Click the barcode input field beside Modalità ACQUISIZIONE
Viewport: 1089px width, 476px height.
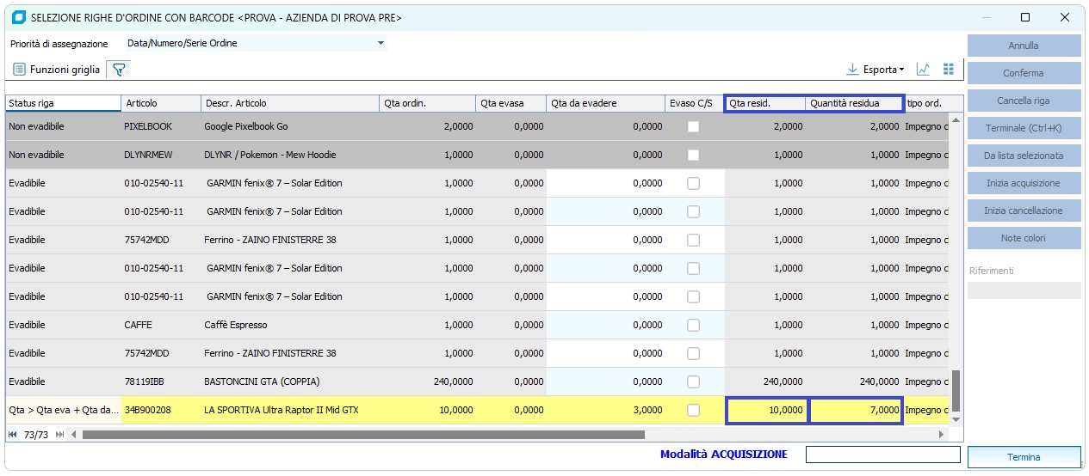[882, 455]
